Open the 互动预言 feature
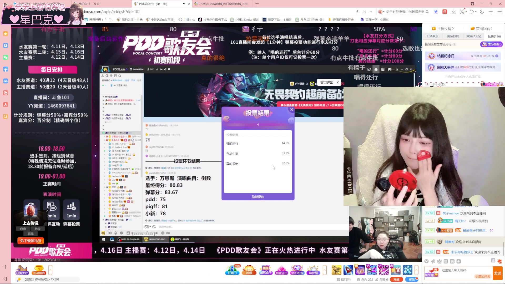Screen dimensions: 505x284 [x=39, y=270]
